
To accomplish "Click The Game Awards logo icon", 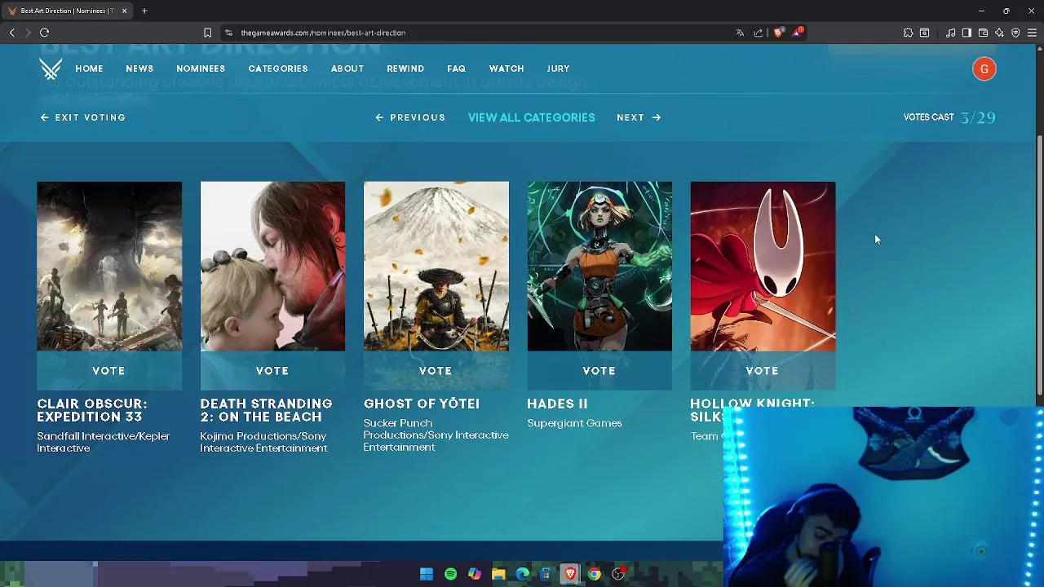I will [51, 68].
